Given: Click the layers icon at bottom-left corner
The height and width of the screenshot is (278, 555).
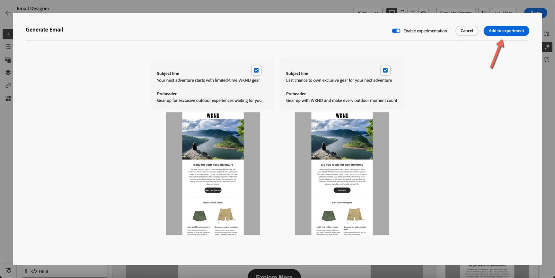Looking at the screenshot, I should point(8,270).
